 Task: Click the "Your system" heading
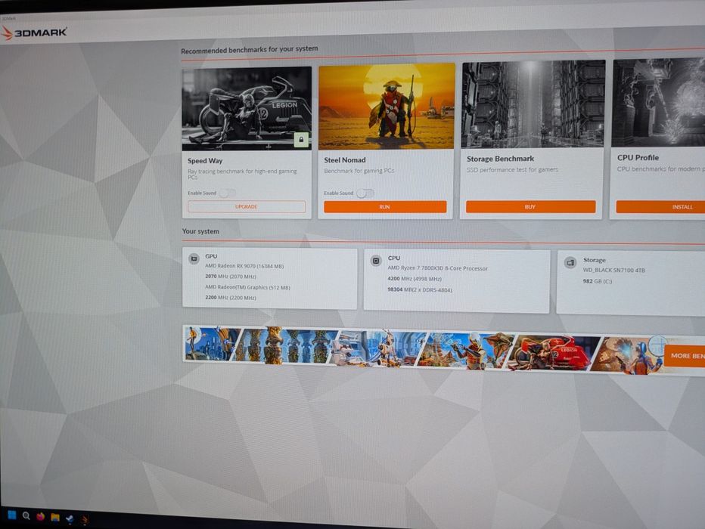[x=200, y=231]
